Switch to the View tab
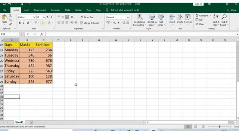 point(89,10)
